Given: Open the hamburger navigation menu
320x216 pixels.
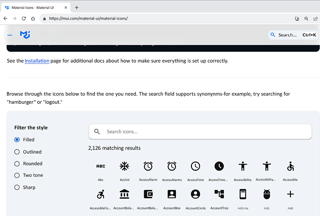Looking at the screenshot, I should (10, 35).
